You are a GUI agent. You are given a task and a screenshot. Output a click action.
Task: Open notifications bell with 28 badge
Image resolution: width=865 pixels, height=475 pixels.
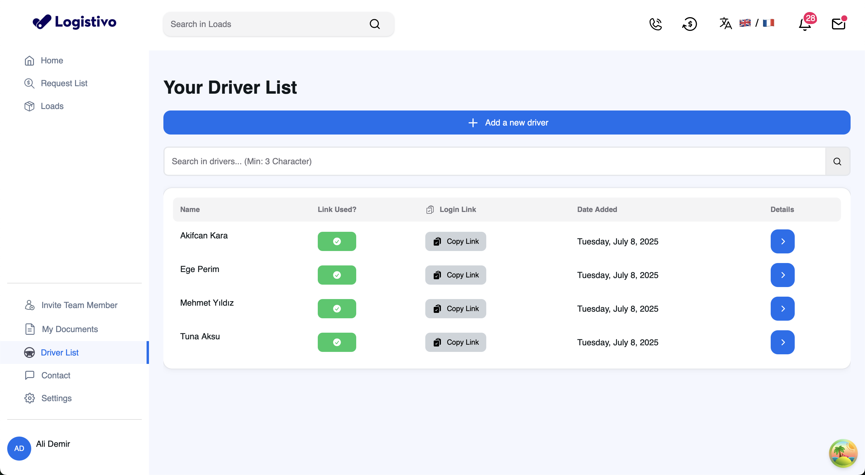(x=805, y=24)
